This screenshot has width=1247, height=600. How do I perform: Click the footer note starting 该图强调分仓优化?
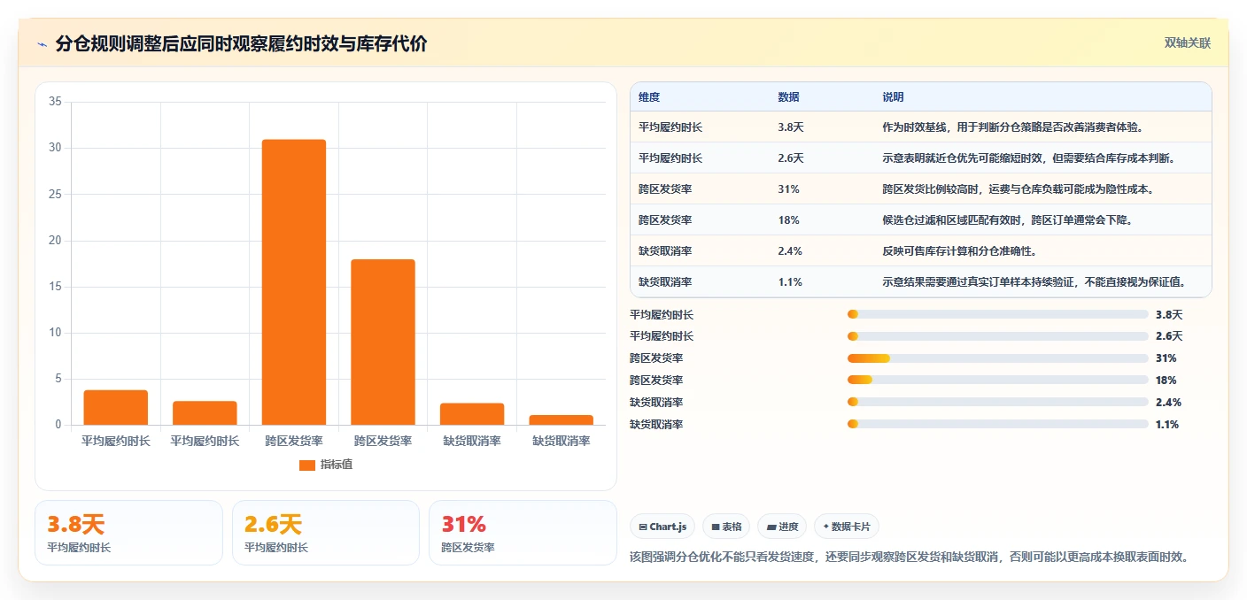pyautogui.click(x=909, y=557)
